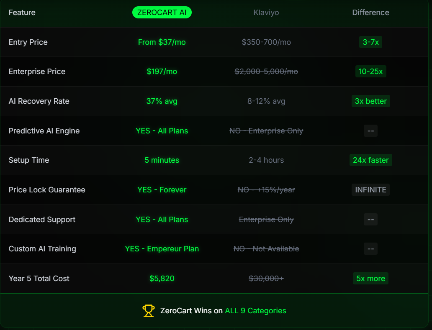This screenshot has width=432, height=330.
Task: Click the Difference column header
Action: click(370, 13)
